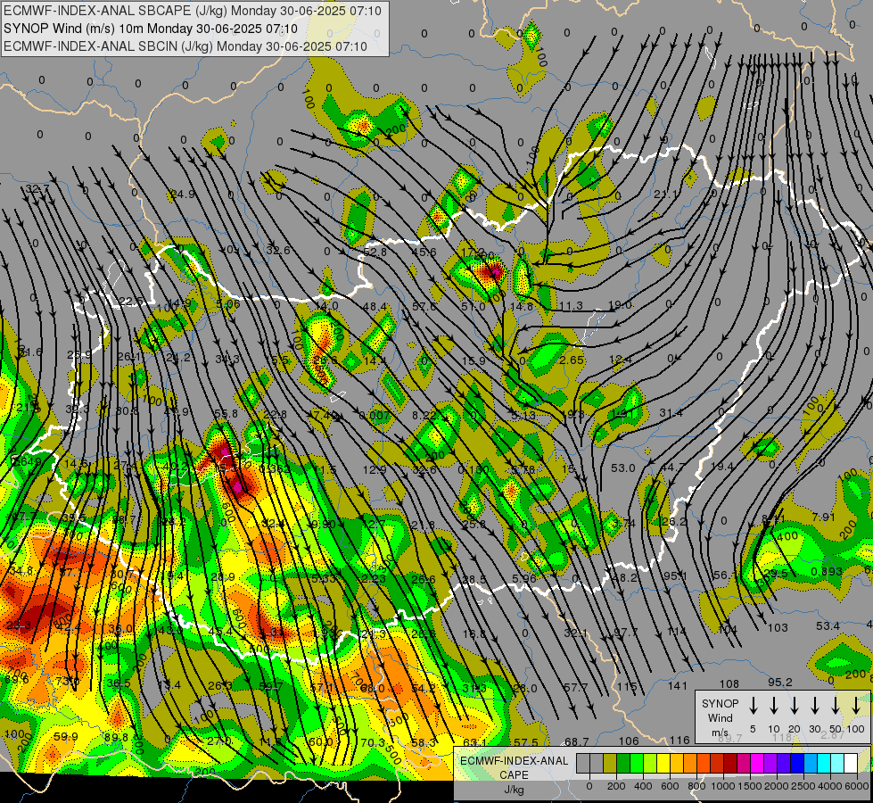The width and height of the screenshot is (873, 803).
Task: Click the map value 97.7
Action: point(625,633)
